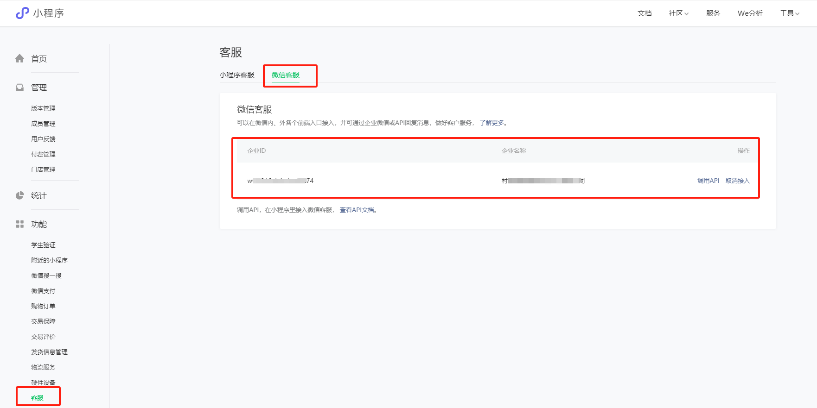Click the 微信客服 section heading

pos(254,109)
